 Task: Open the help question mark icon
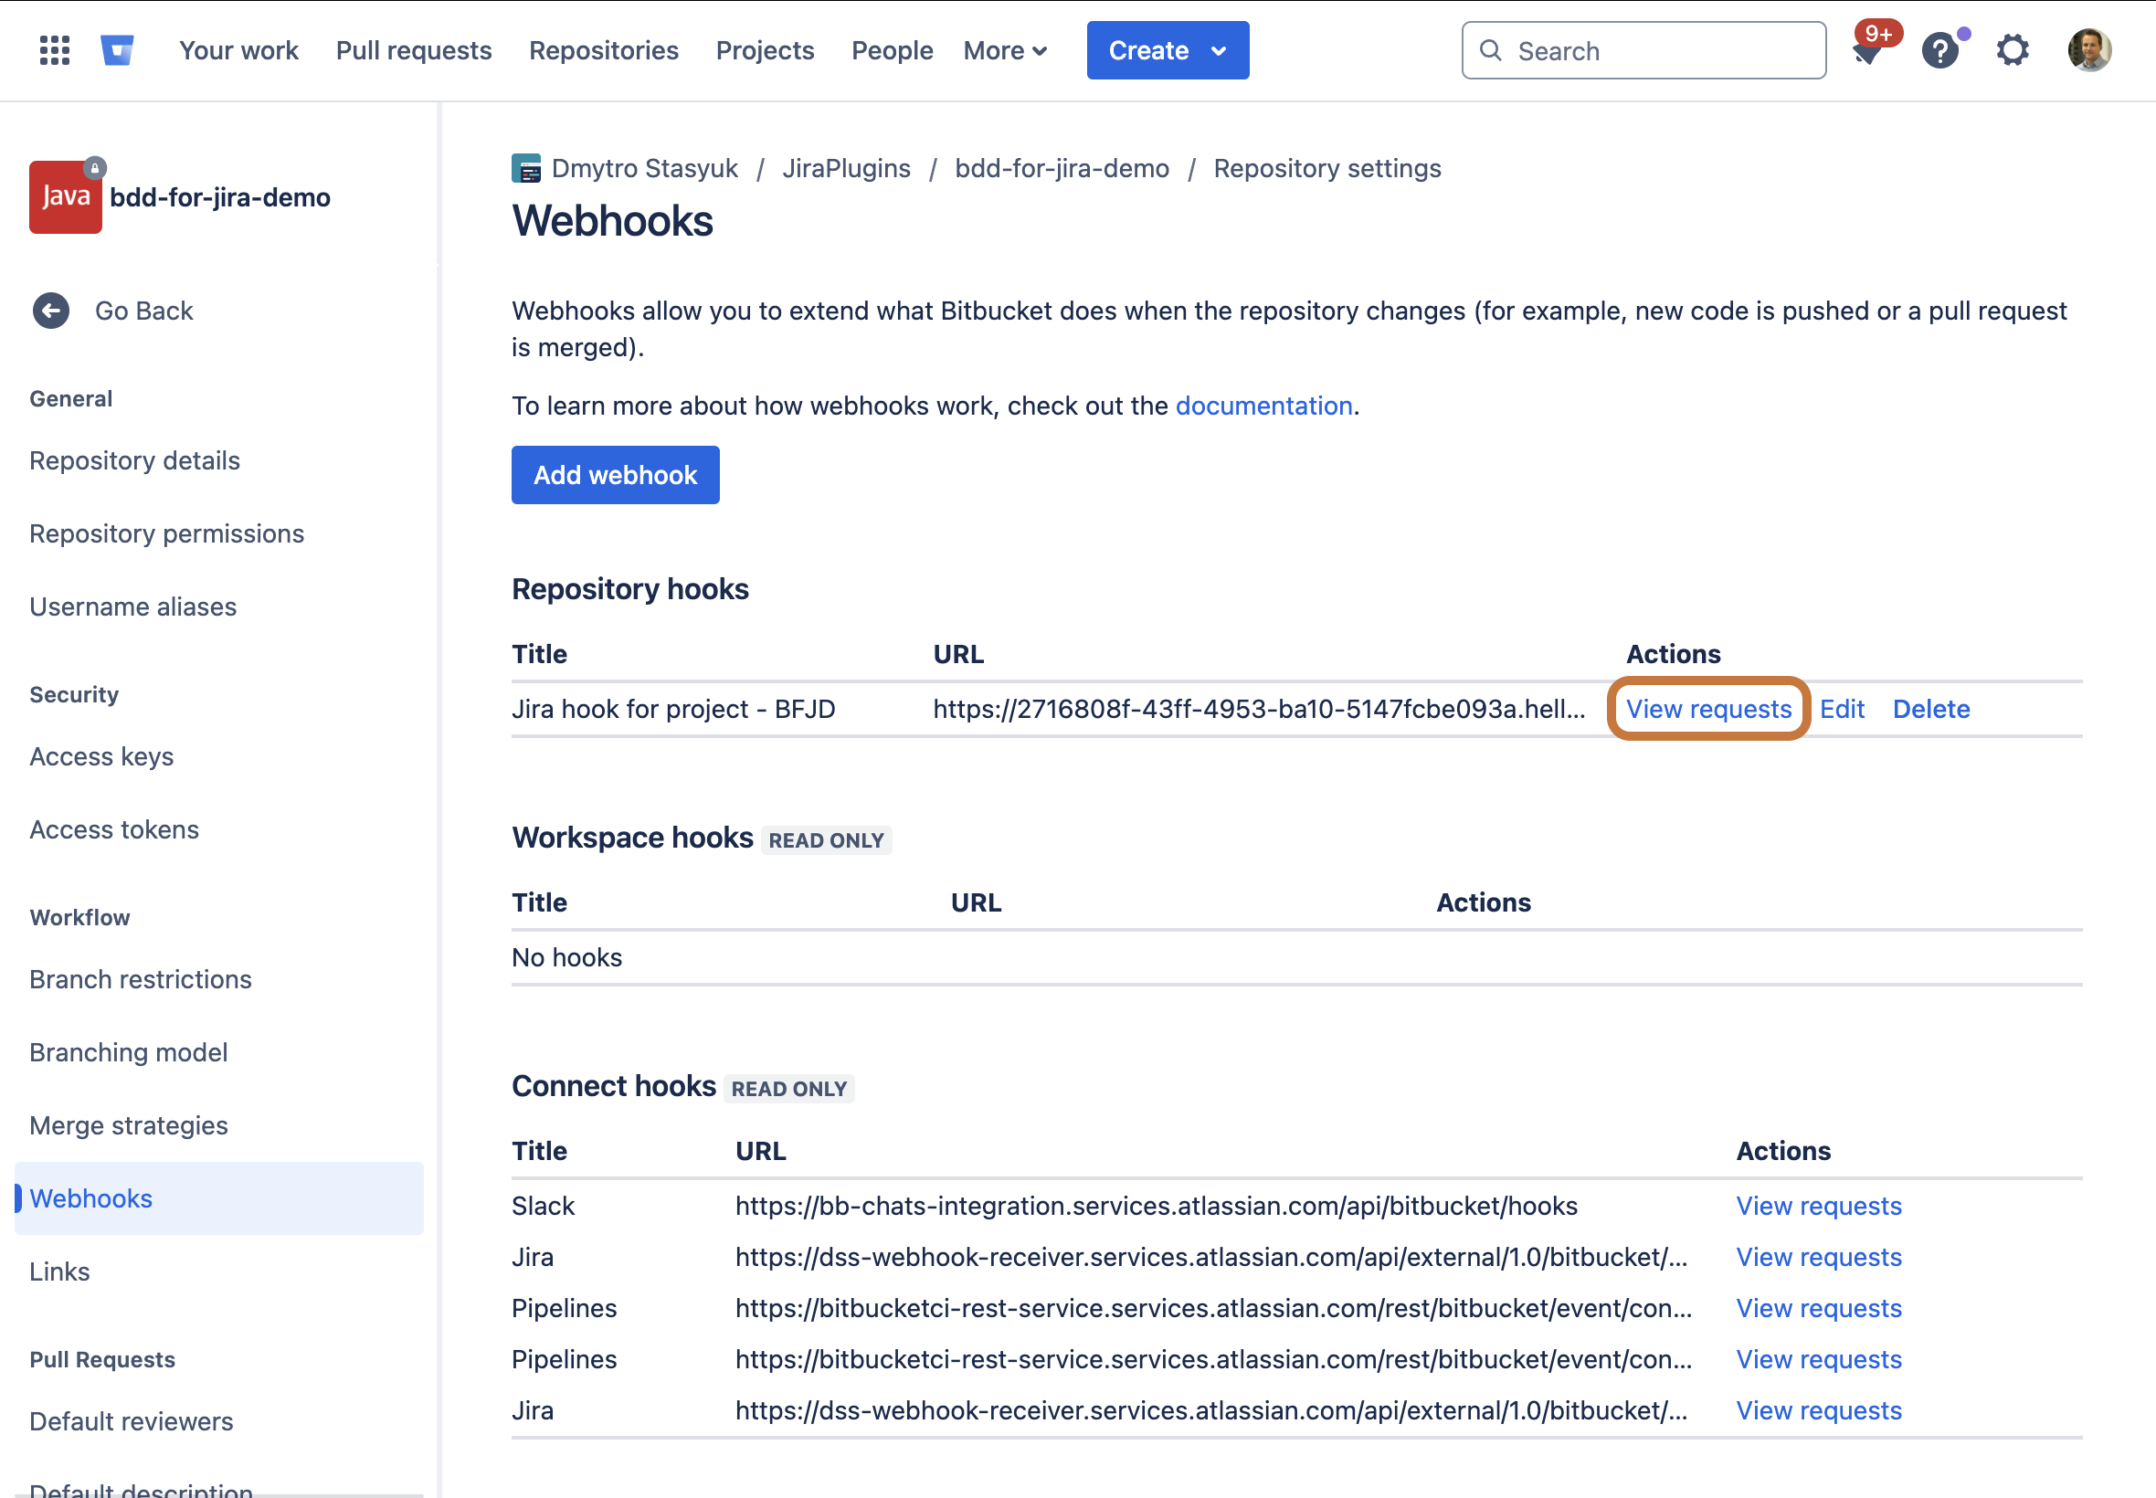1941,50
